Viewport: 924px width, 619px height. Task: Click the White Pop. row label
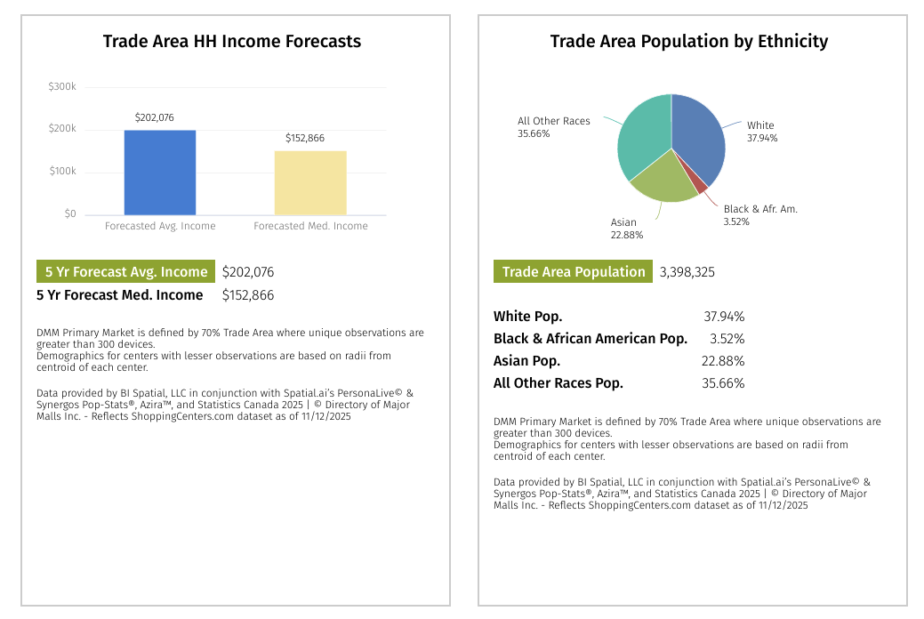pyautogui.click(x=528, y=317)
